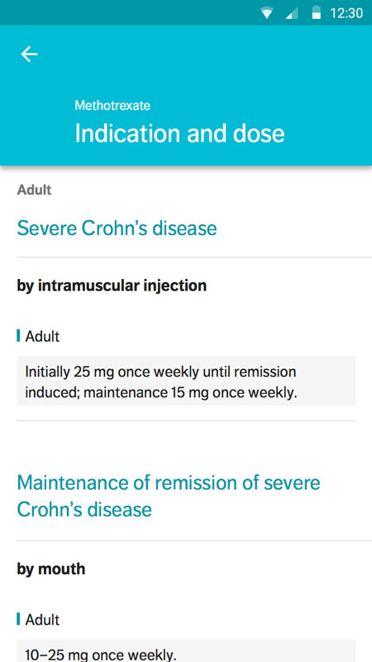Open the Severe Crohn's disease heading

(117, 228)
